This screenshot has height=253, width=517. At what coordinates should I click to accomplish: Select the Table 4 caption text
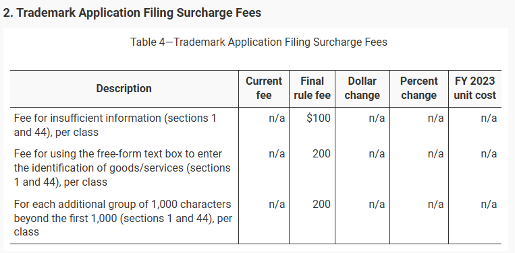[x=258, y=42]
